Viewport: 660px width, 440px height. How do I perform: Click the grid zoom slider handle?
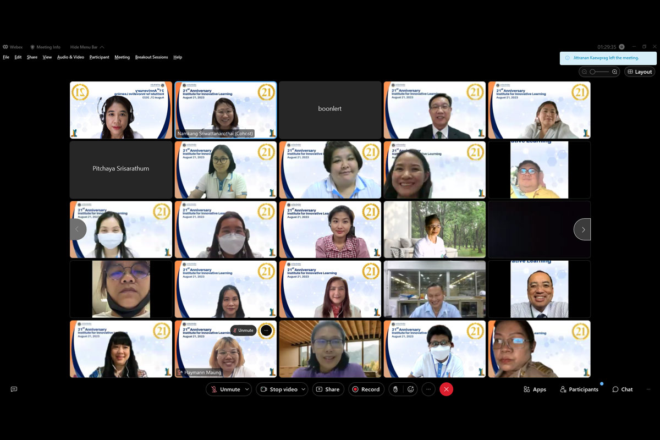(592, 72)
